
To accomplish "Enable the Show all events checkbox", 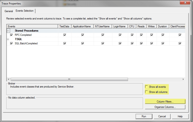I will pos(147,87).
